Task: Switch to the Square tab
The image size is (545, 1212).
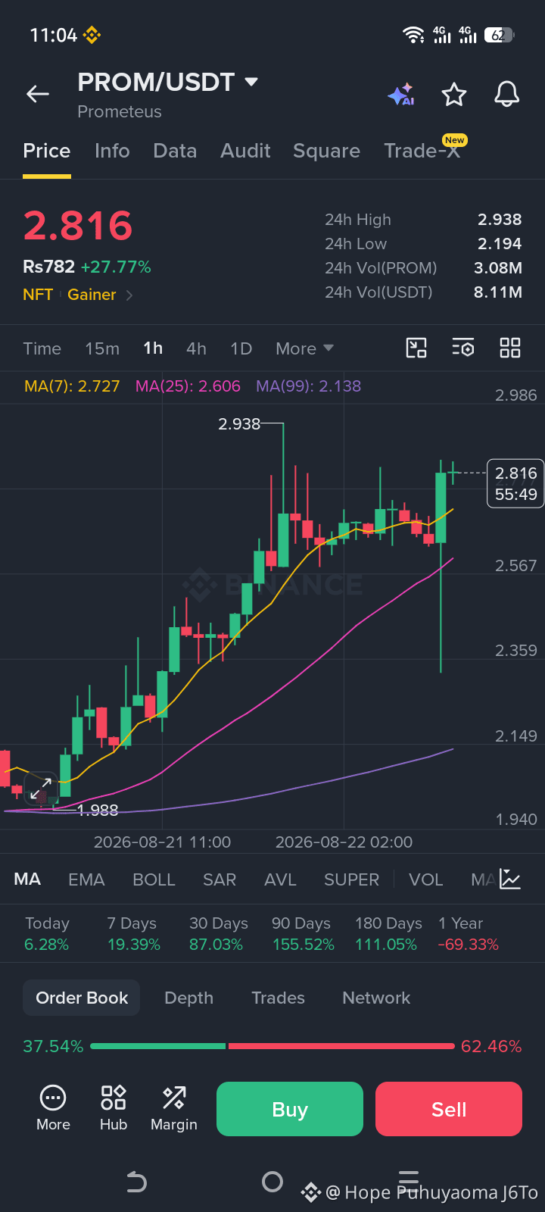Action: tap(326, 151)
